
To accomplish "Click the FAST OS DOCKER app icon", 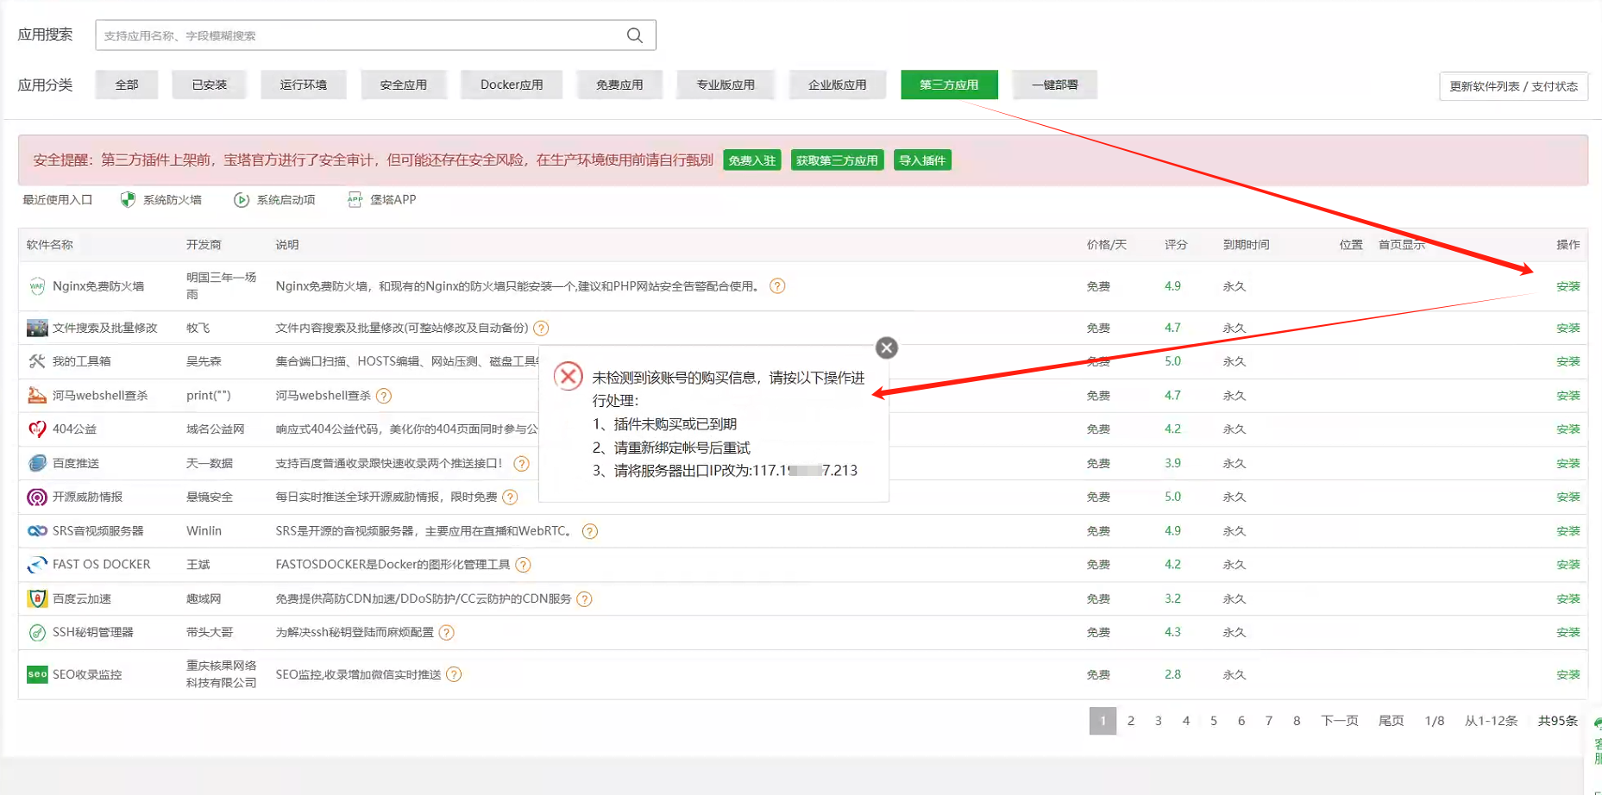I will pos(37,565).
